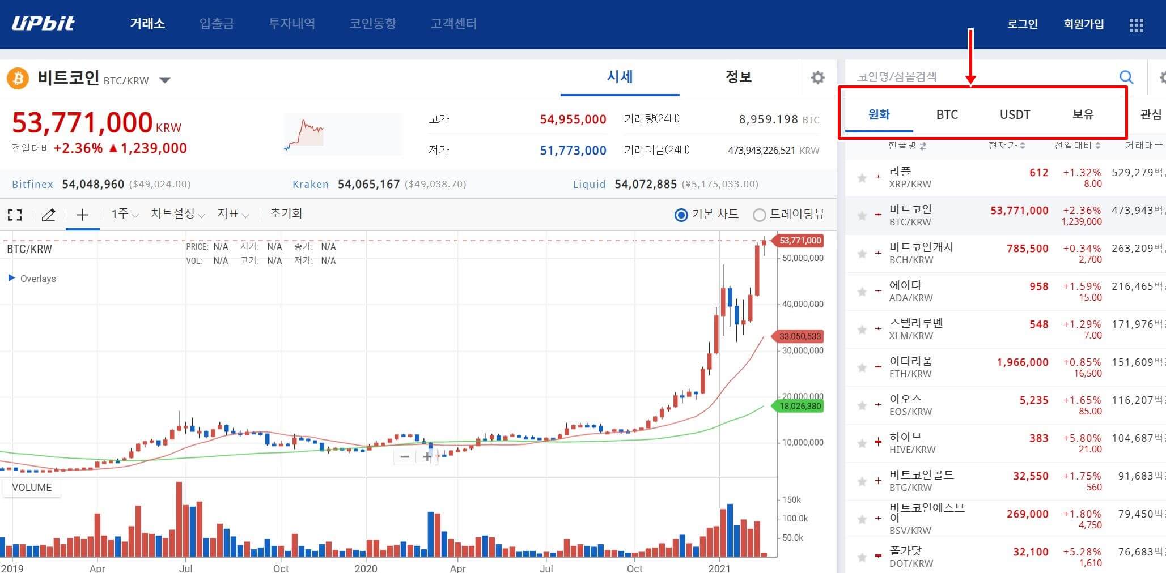The width and height of the screenshot is (1166, 573).
Task: Select 기본 차트 radio button
Action: point(681,215)
